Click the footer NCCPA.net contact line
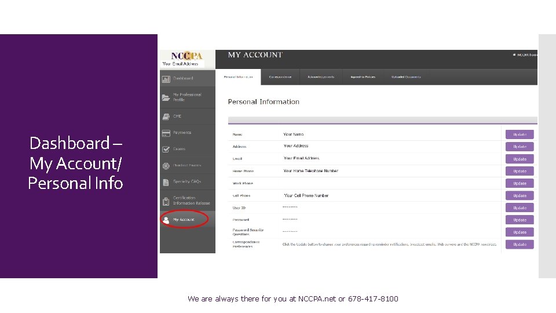 coord(293,299)
